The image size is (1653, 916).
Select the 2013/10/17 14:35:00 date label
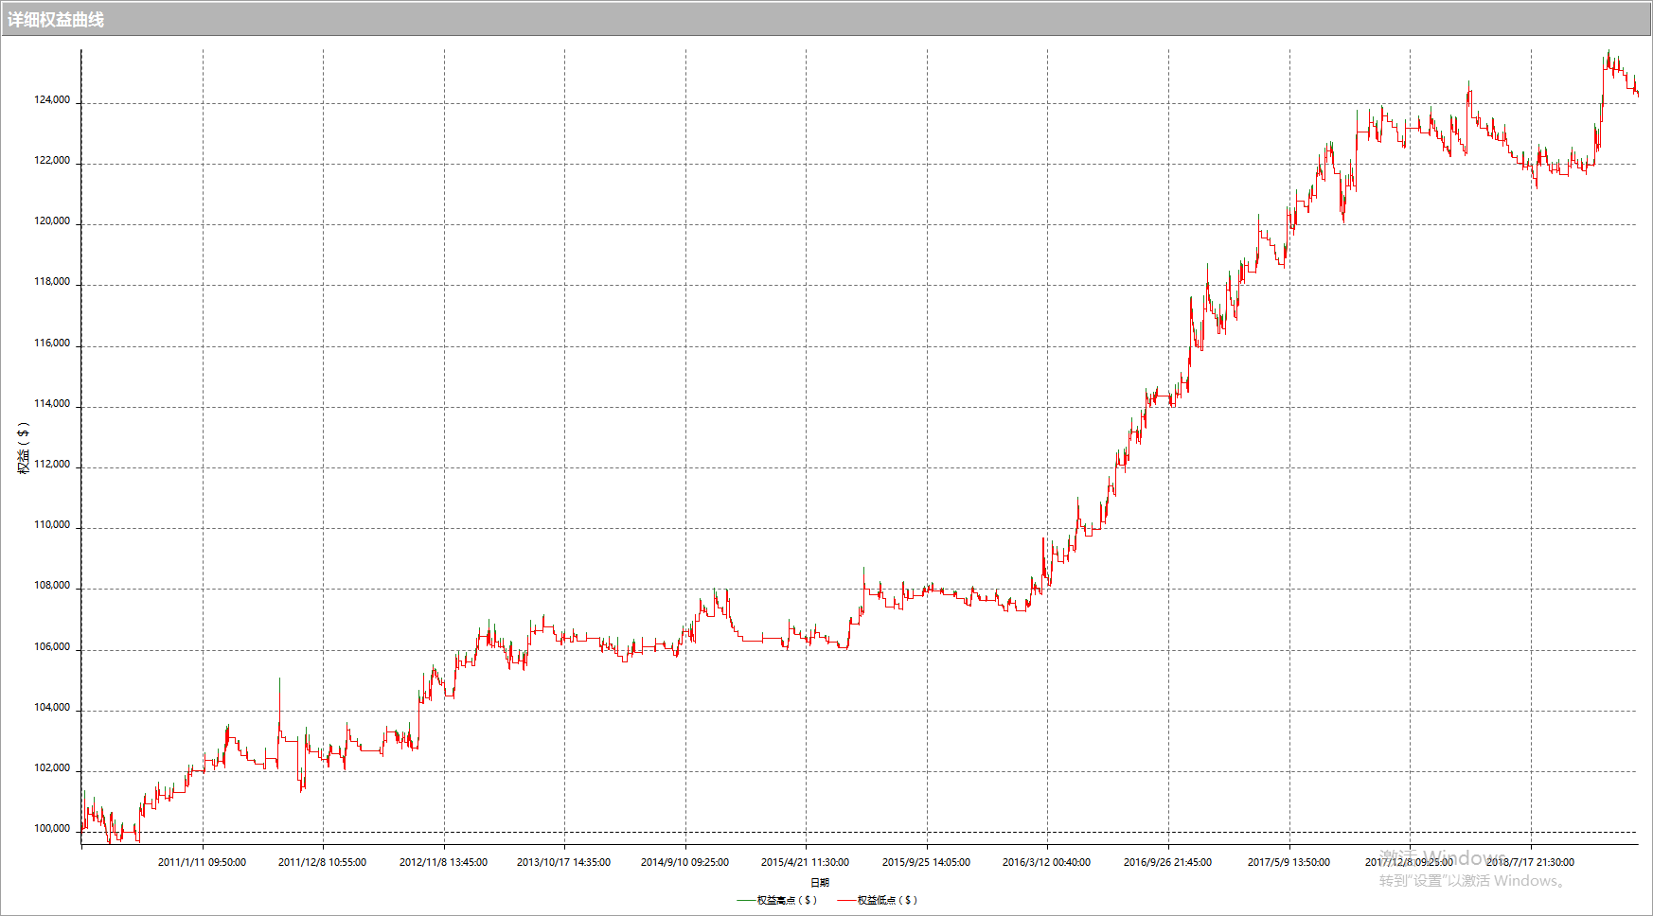pos(563,862)
